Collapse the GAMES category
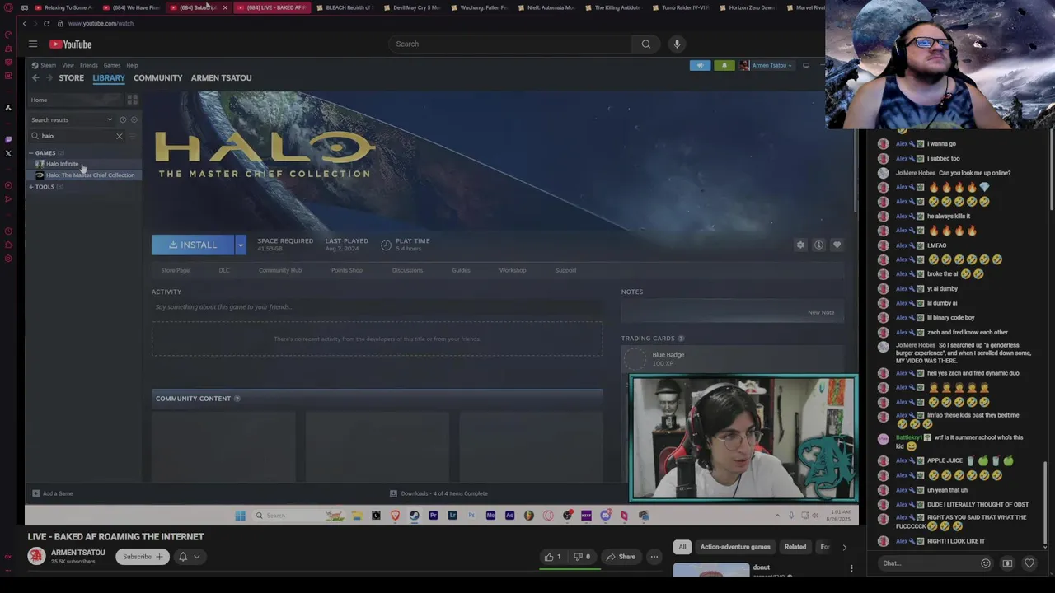This screenshot has height=593, width=1055. [x=30, y=153]
